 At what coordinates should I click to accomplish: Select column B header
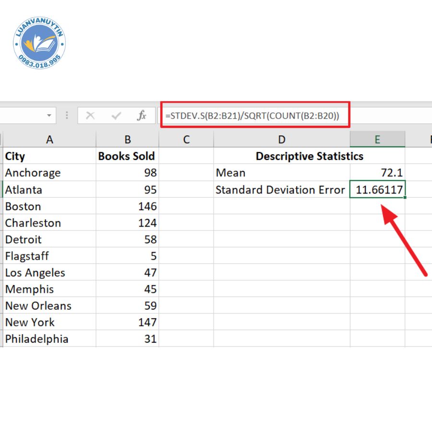tap(127, 140)
